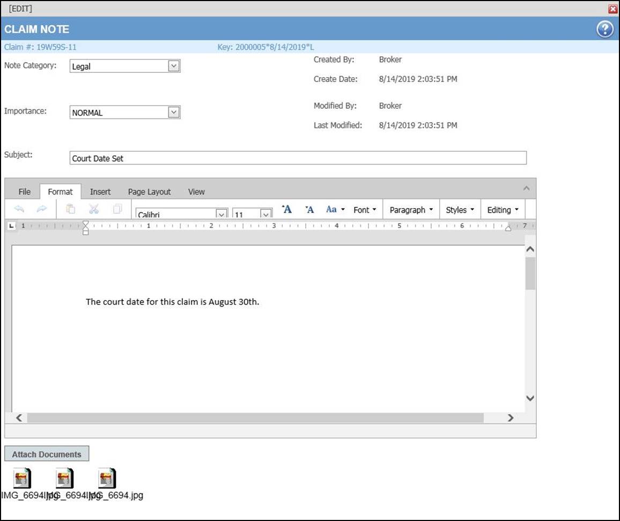The height and width of the screenshot is (521, 620).
Task: Click the Shrink Font icon
Action: click(x=309, y=210)
